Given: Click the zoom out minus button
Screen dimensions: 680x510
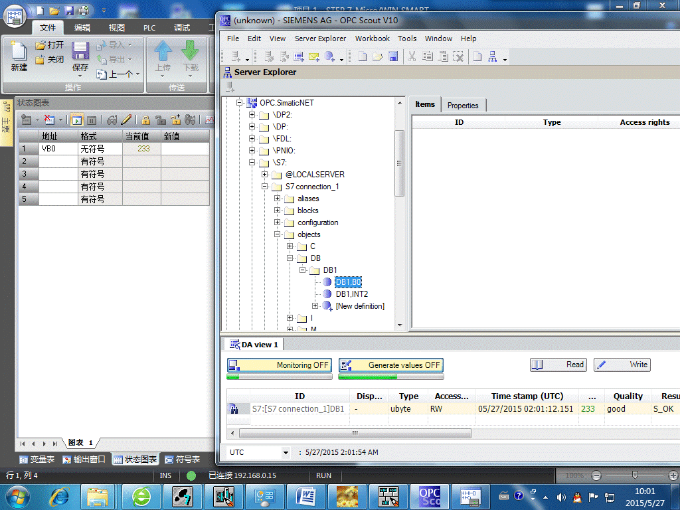Looking at the screenshot, I should (596, 475).
